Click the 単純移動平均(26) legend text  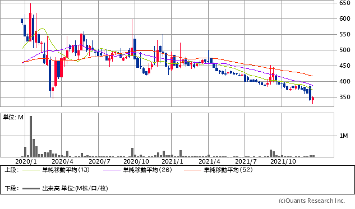coord(147,170)
